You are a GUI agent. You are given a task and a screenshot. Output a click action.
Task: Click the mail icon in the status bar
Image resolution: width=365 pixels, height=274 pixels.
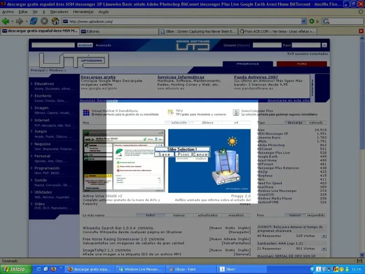(360, 261)
